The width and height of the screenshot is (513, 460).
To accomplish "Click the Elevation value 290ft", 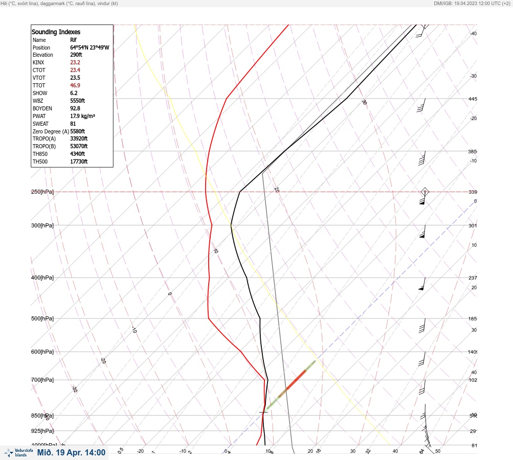I will point(76,55).
